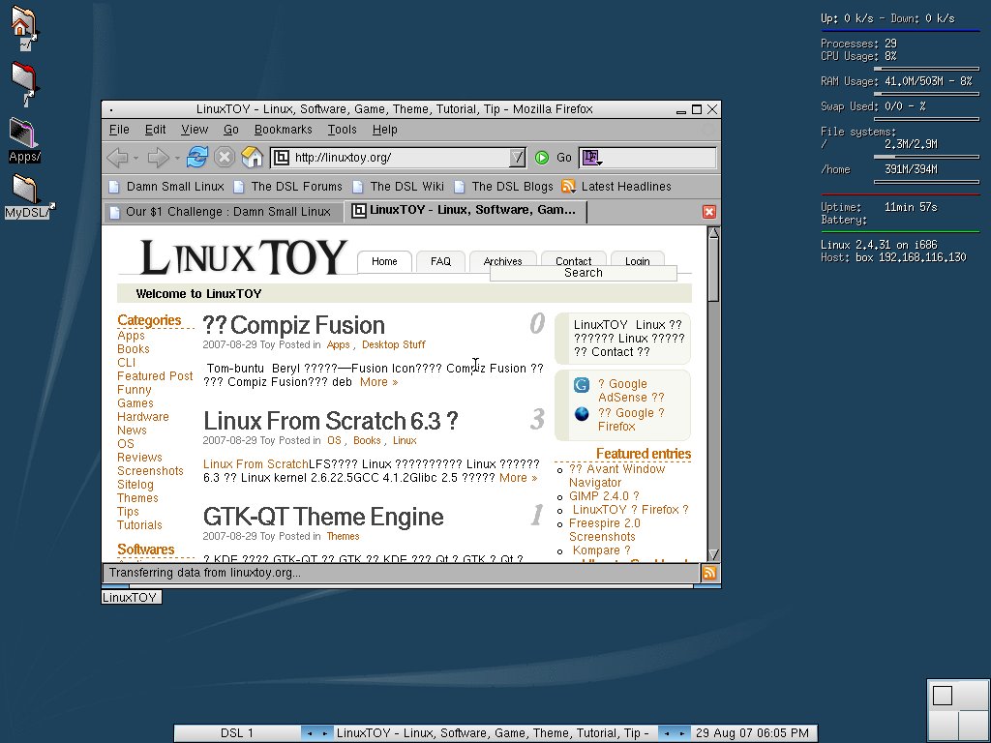
Task: Open the Archives page tab
Action: [502, 261]
